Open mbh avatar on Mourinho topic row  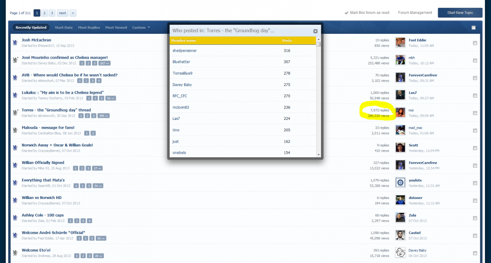coord(401,60)
